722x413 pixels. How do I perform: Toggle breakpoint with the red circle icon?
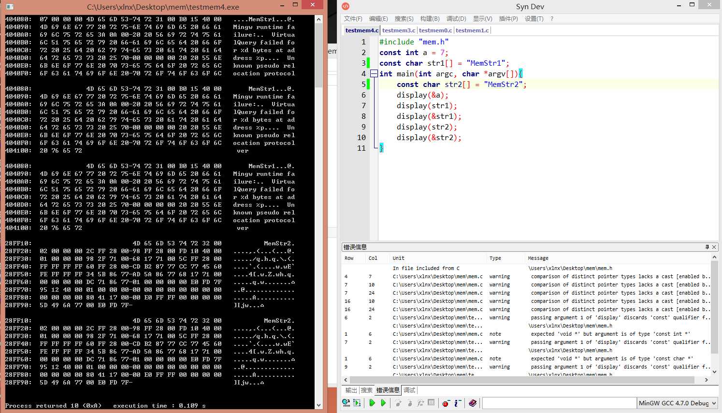446,403
